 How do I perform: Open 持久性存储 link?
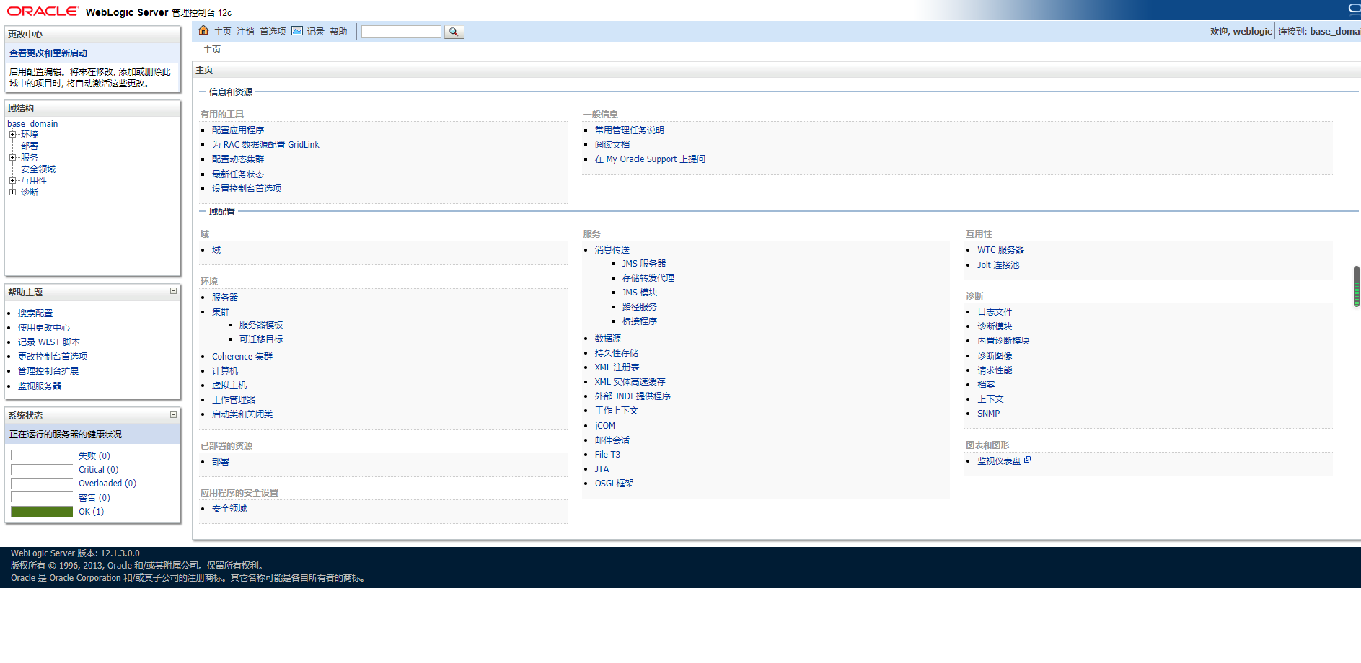[x=617, y=353]
